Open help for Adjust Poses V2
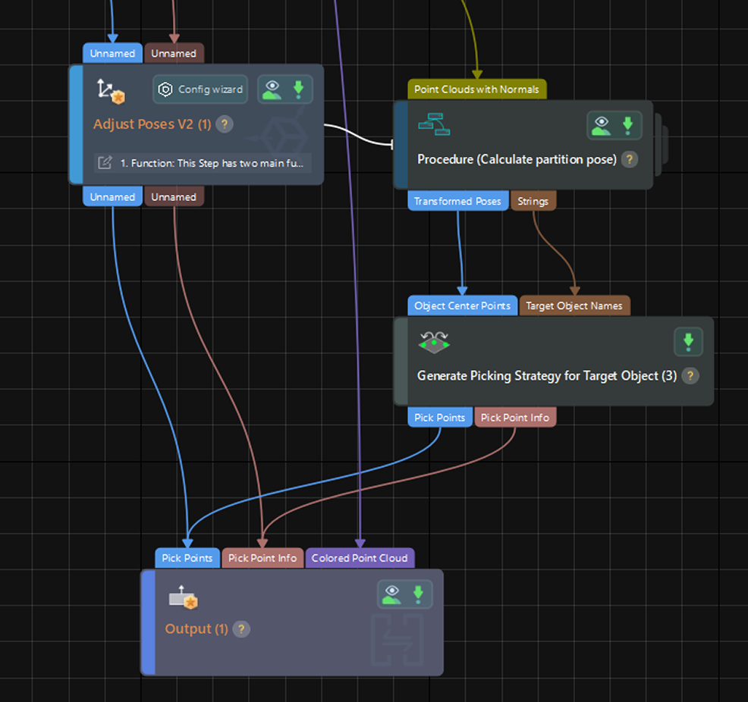This screenshot has width=748, height=702. click(x=224, y=124)
